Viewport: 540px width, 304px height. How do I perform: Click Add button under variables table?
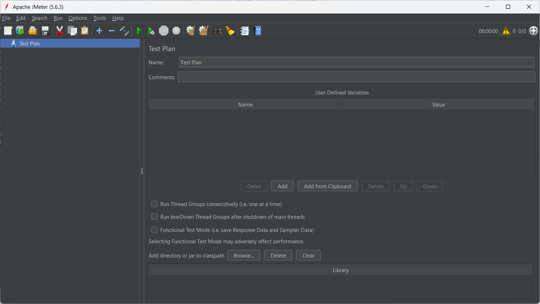coord(283,186)
